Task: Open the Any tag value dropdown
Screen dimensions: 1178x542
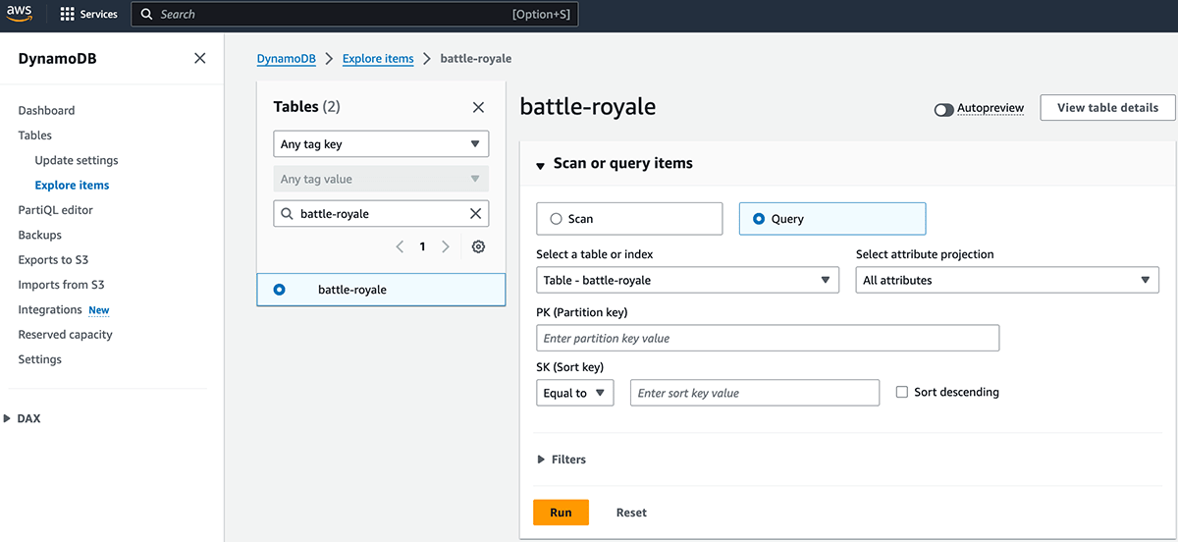Action: (x=381, y=179)
